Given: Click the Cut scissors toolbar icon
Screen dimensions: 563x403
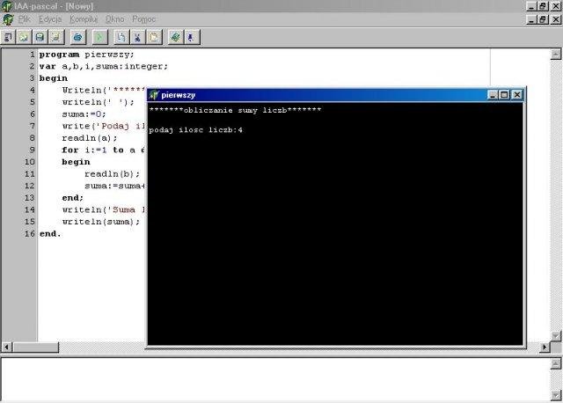Looking at the screenshot, I should (137, 37).
